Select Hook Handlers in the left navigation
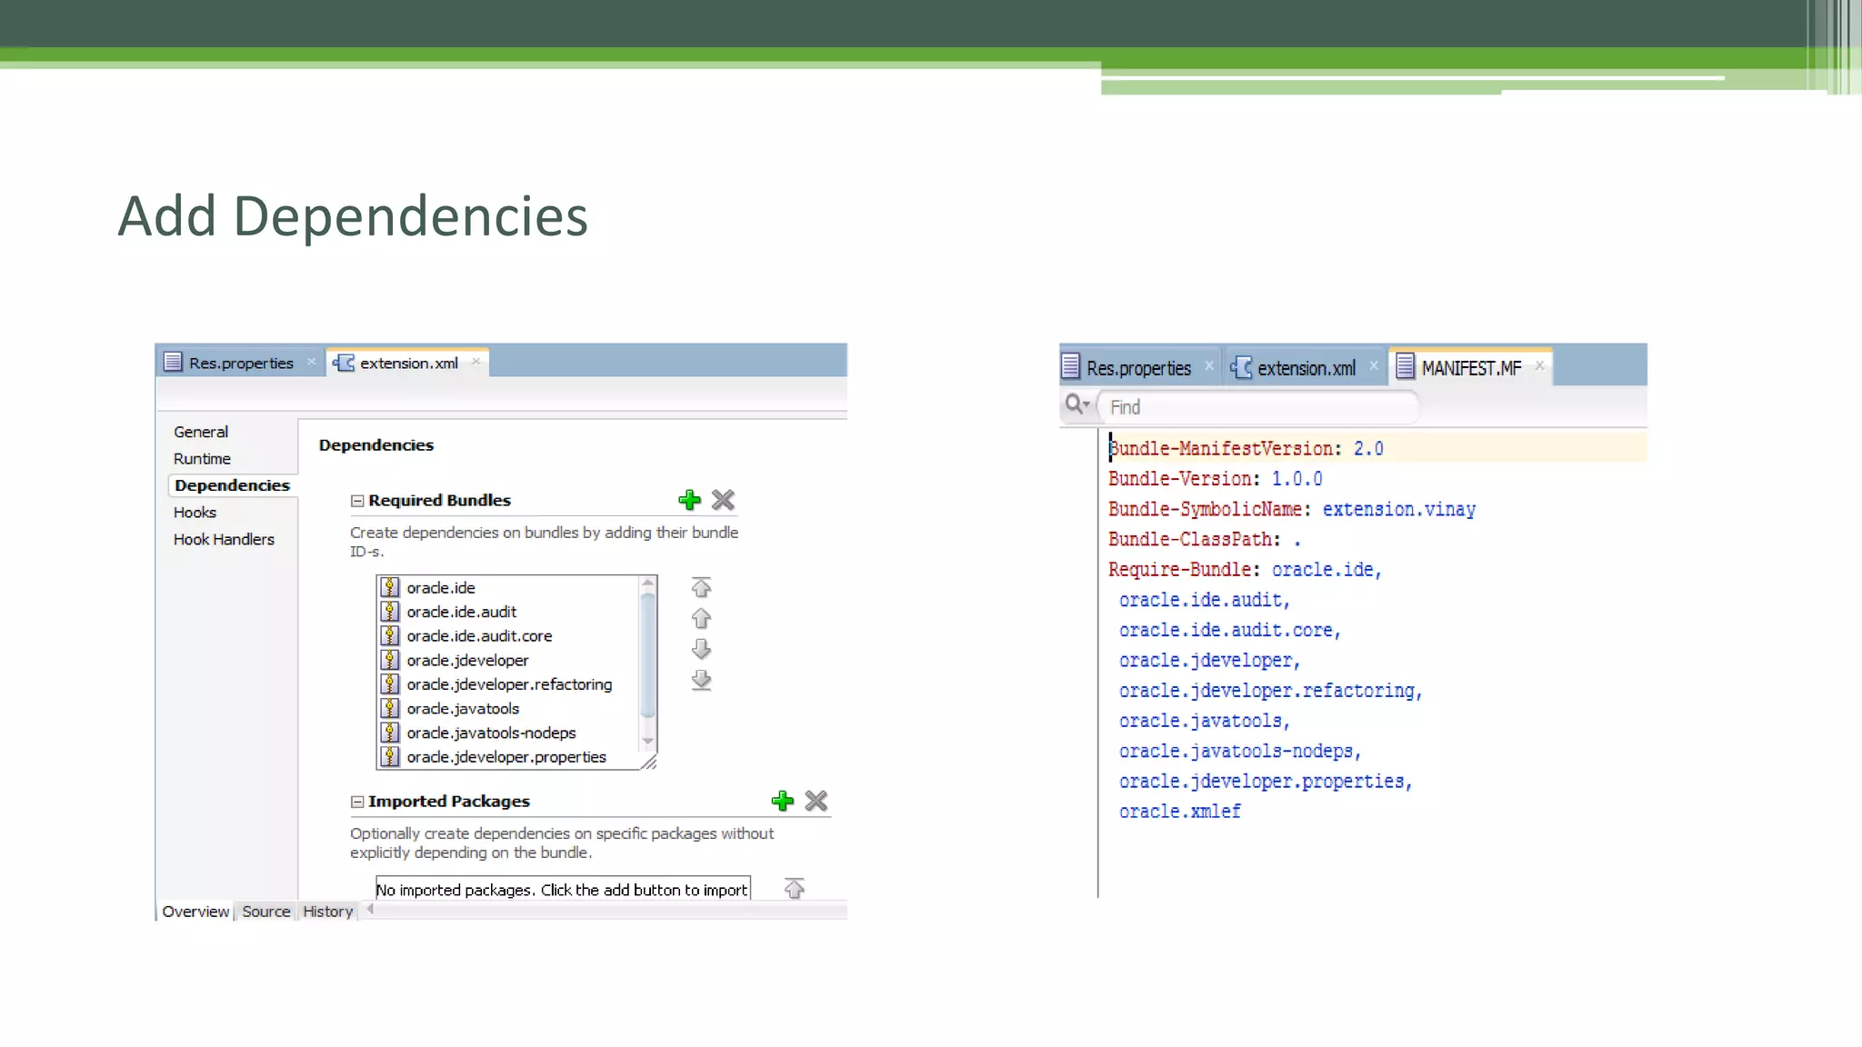Screen dimensions: 1862x1047 coord(224,539)
